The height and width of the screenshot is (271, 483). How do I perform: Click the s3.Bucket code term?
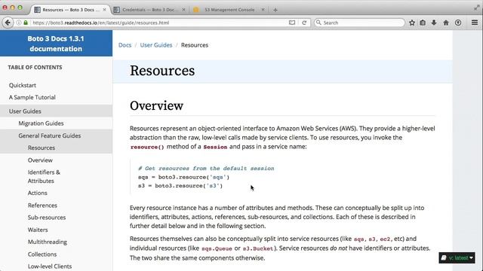(x=258, y=248)
